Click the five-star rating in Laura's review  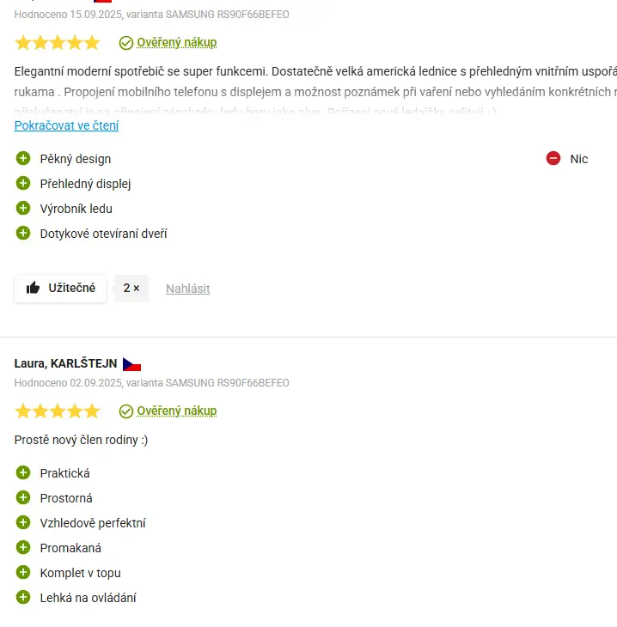click(58, 411)
